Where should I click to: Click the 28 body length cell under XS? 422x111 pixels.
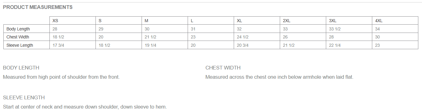coord(72,29)
